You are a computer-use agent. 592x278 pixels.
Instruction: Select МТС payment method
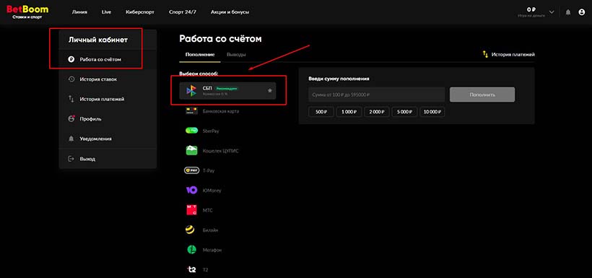tap(227, 210)
